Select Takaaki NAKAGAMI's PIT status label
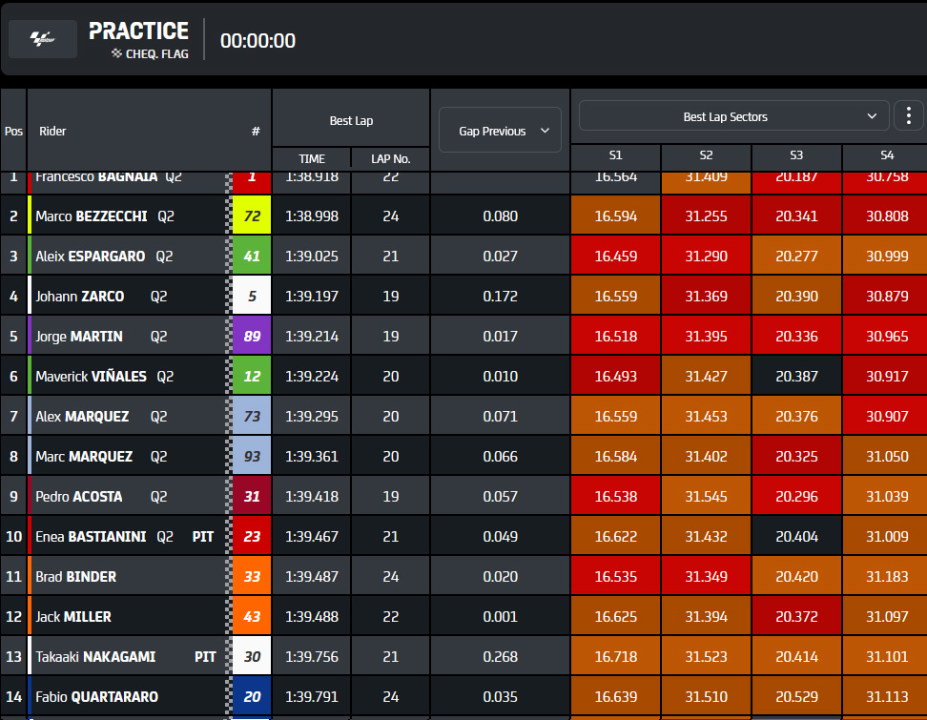This screenshot has height=720, width=927. [205, 657]
